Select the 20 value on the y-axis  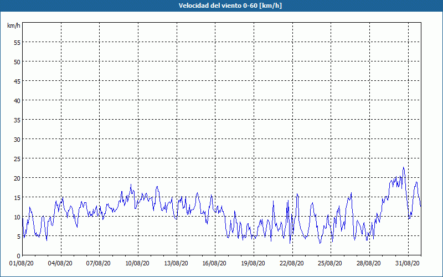point(17,178)
